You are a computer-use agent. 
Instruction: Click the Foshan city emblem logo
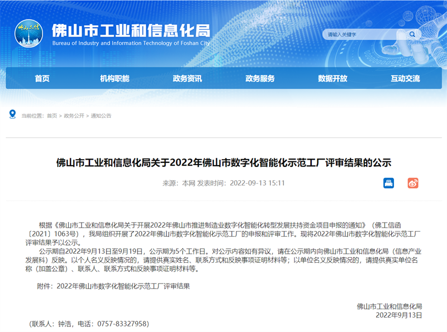28,33
